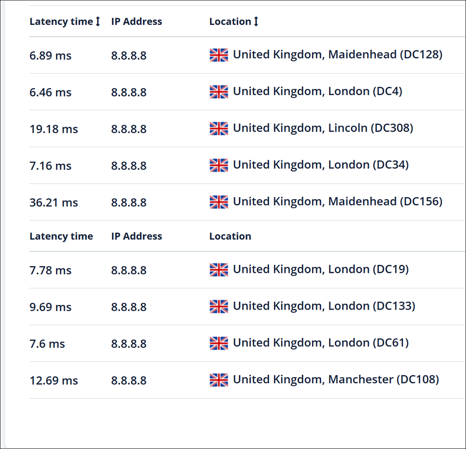This screenshot has width=466, height=449.
Task: Click the UK flag beside London (DC34)
Action: pos(219,166)
